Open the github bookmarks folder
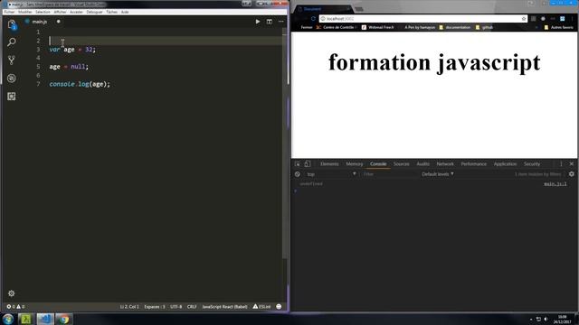 pos(485,27)
